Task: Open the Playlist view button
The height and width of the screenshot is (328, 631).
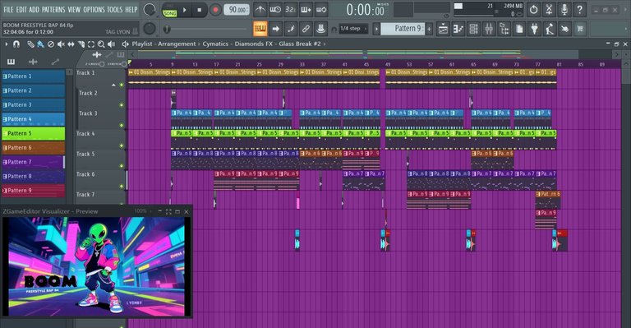Action: 443,29
